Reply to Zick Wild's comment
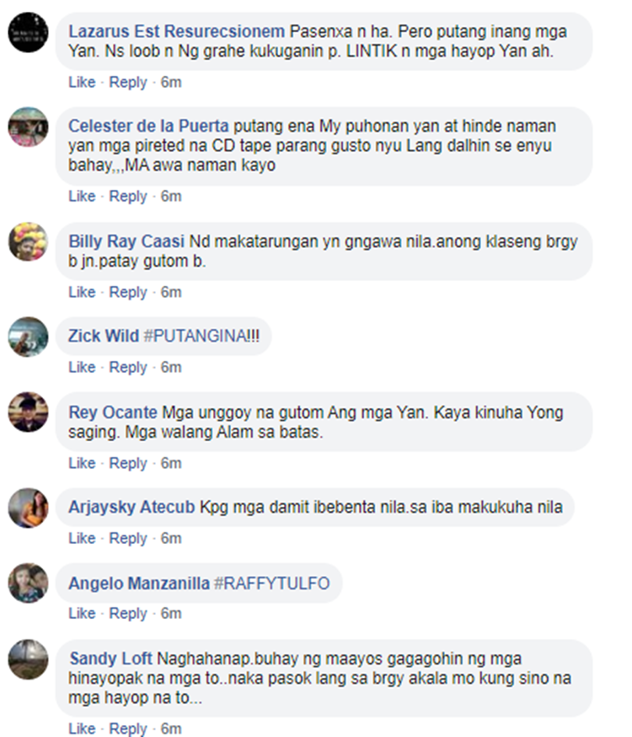 [x=128, y=367]
